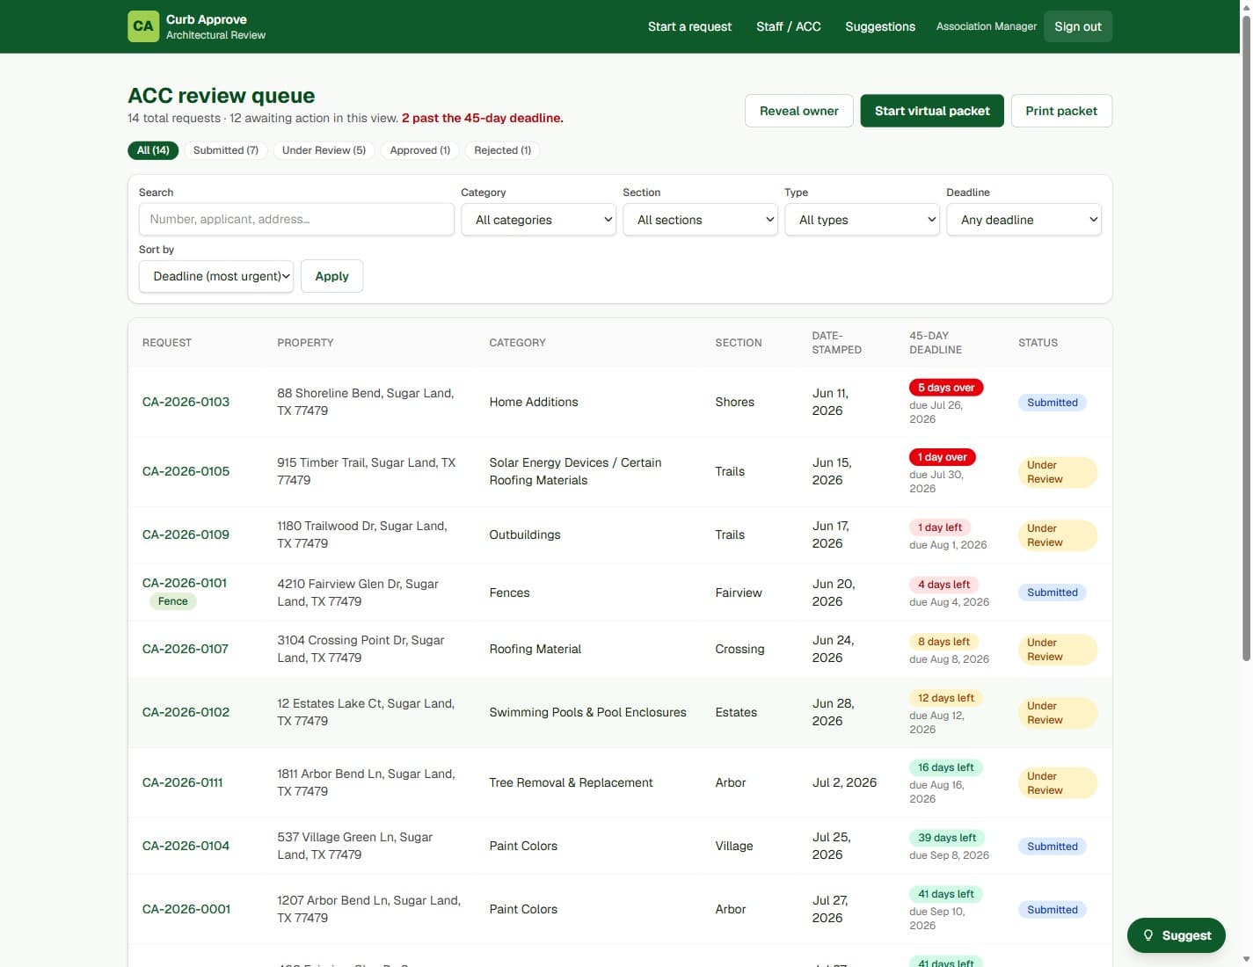Focus the search field for number, applicant, address

pyautogui.click(x=296, y=220)
